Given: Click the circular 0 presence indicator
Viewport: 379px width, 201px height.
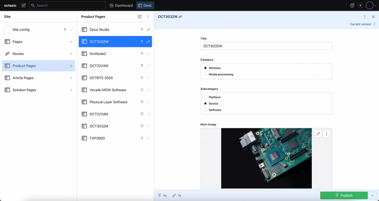Looking at the screenshot, I should [361, 5].
